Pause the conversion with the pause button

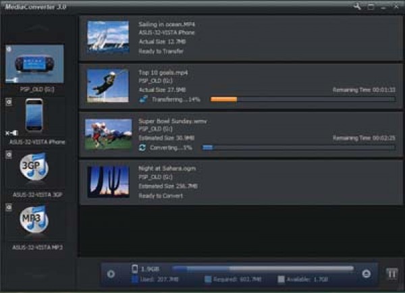(x=391, y=273)
